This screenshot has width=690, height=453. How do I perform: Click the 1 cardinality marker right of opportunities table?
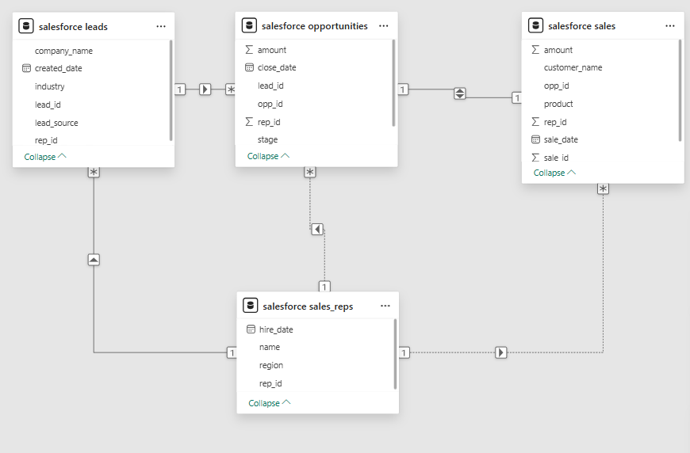(x=403, y=89)
